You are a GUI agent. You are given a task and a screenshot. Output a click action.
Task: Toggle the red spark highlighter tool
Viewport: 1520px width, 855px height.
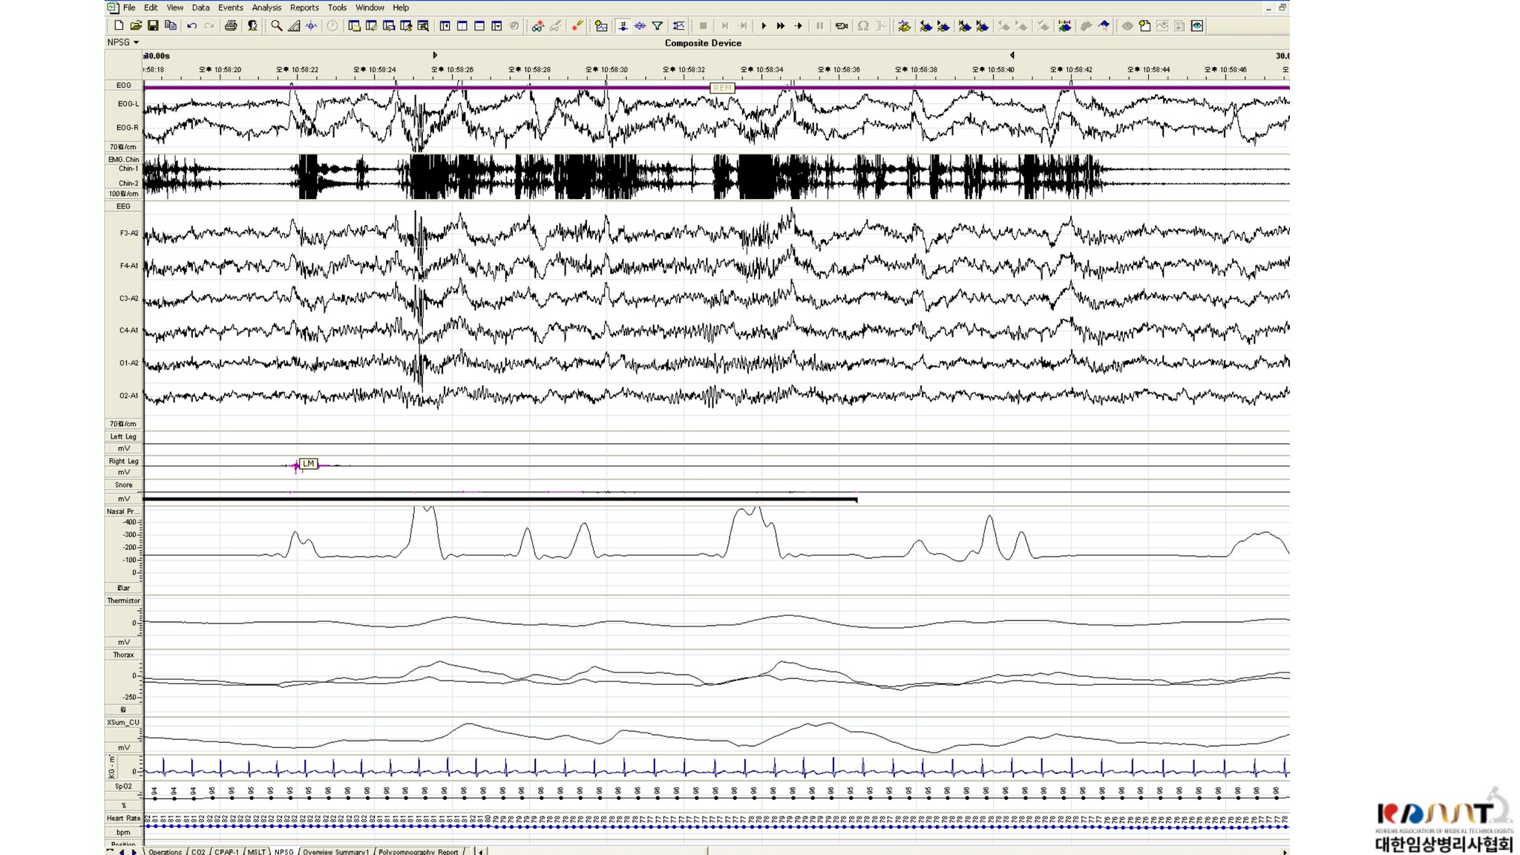[x=577, y=26]
